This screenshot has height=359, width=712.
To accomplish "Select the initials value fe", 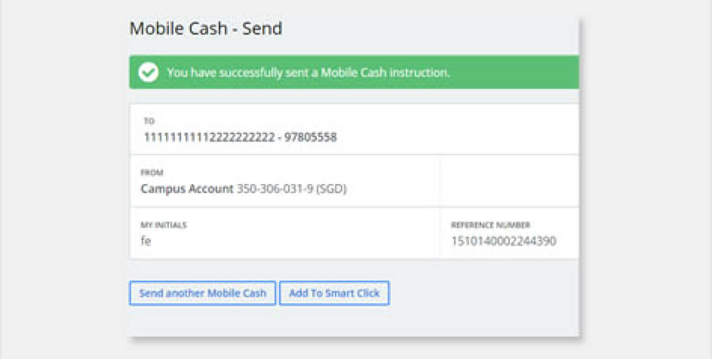I will [146, 241].
